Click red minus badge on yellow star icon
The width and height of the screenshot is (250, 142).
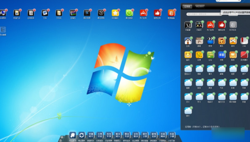[x=118, y=10]
